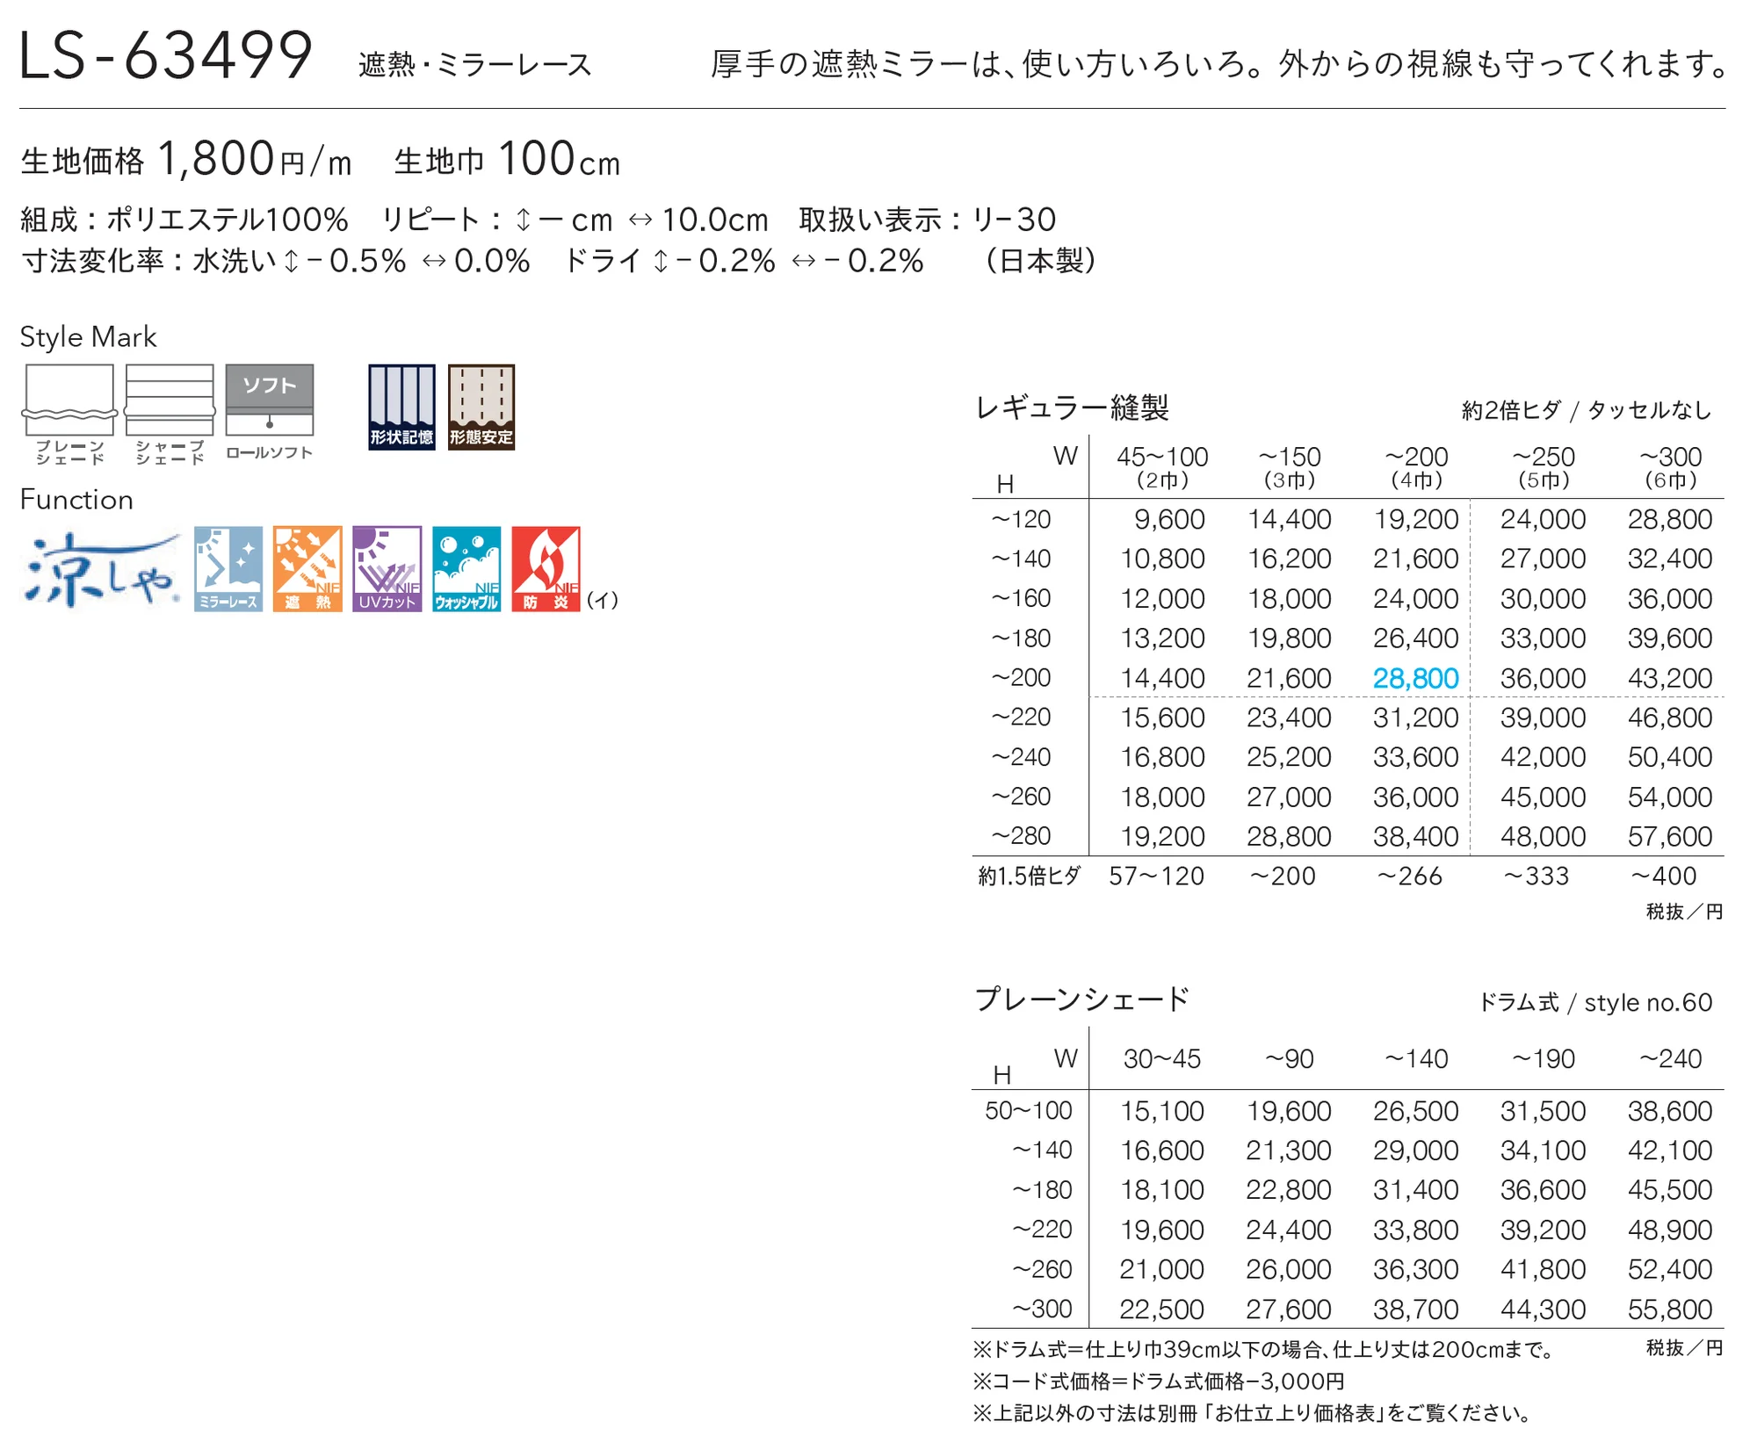Screen dimensions: 1757x1450
Task: Click the 遮熱 function icon
Action: [x=307, y=569]
